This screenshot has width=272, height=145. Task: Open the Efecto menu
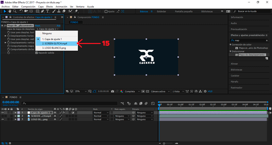click(x=49, y=6)
